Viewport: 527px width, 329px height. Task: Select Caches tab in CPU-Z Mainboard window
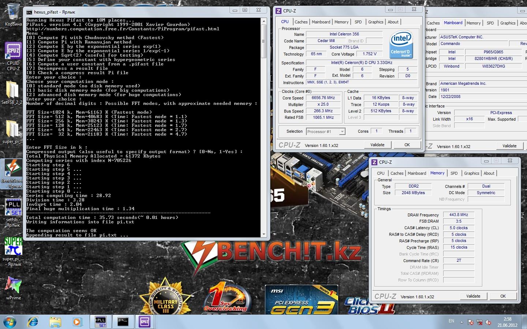click(x=433, y=23)
